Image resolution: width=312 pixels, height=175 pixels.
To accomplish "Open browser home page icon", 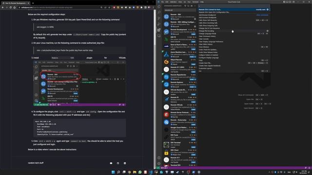I will point(14,7).
